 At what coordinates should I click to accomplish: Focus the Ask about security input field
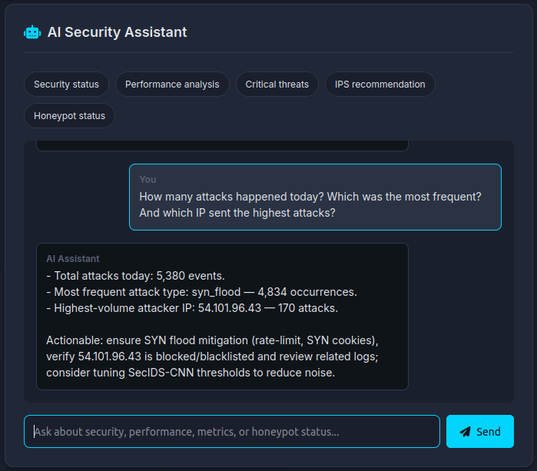click(x=232, y=432)
